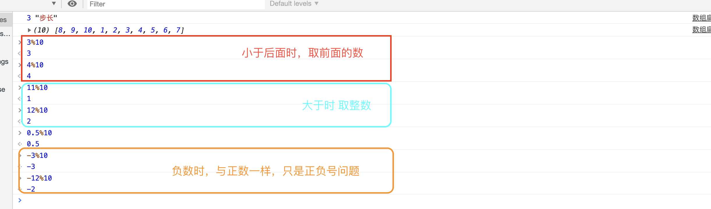Open source link for the 步长 log

[x=701, y=18]
